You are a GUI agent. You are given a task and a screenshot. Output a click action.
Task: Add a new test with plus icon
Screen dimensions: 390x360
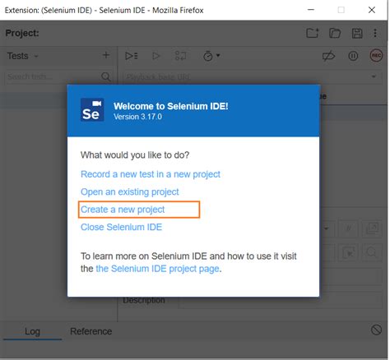(106, 55)
